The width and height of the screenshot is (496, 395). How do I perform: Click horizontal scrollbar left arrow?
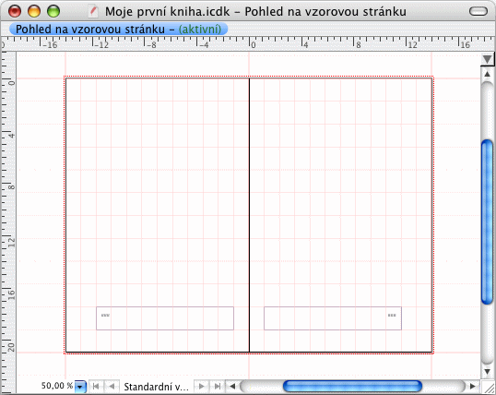(x=232, y=387)
